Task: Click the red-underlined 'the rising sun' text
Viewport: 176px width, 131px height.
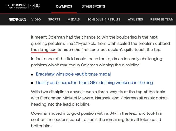Action: click(44, 50)
